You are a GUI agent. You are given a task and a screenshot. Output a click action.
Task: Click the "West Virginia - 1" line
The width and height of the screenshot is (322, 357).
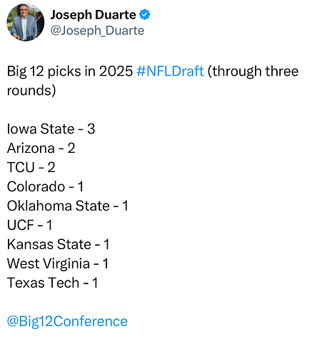coord(58,263)
